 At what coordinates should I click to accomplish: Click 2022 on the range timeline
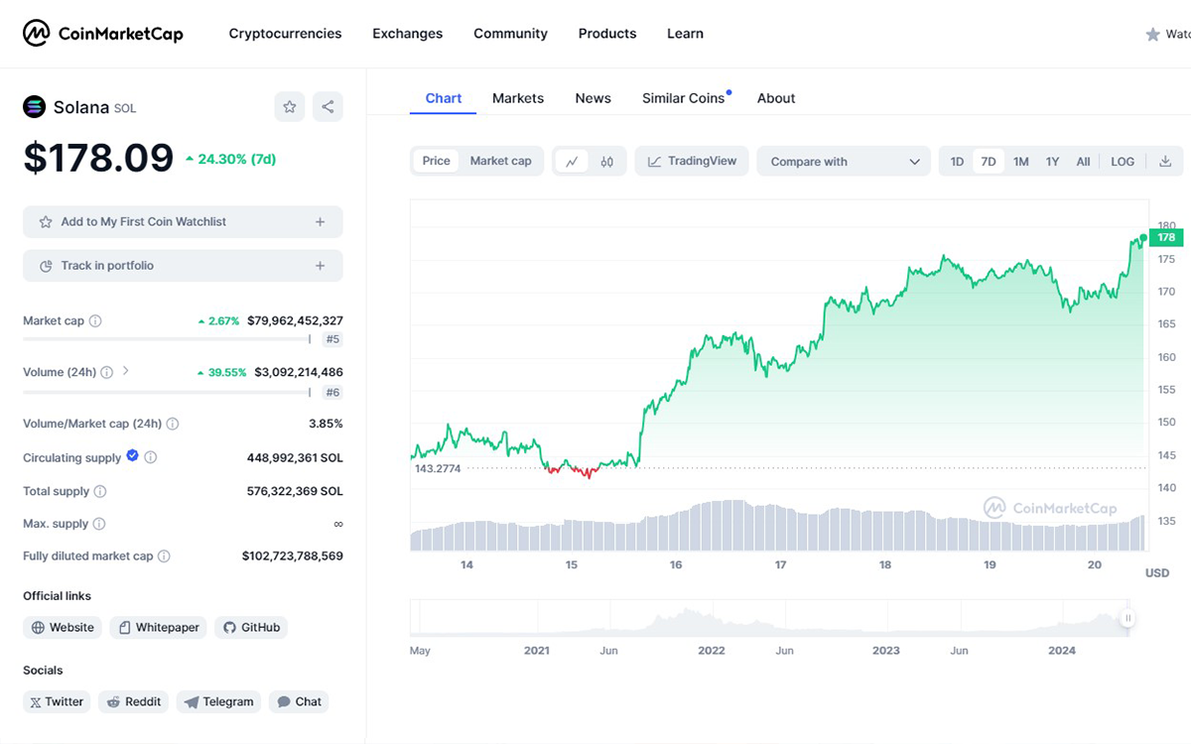point(712,651)
